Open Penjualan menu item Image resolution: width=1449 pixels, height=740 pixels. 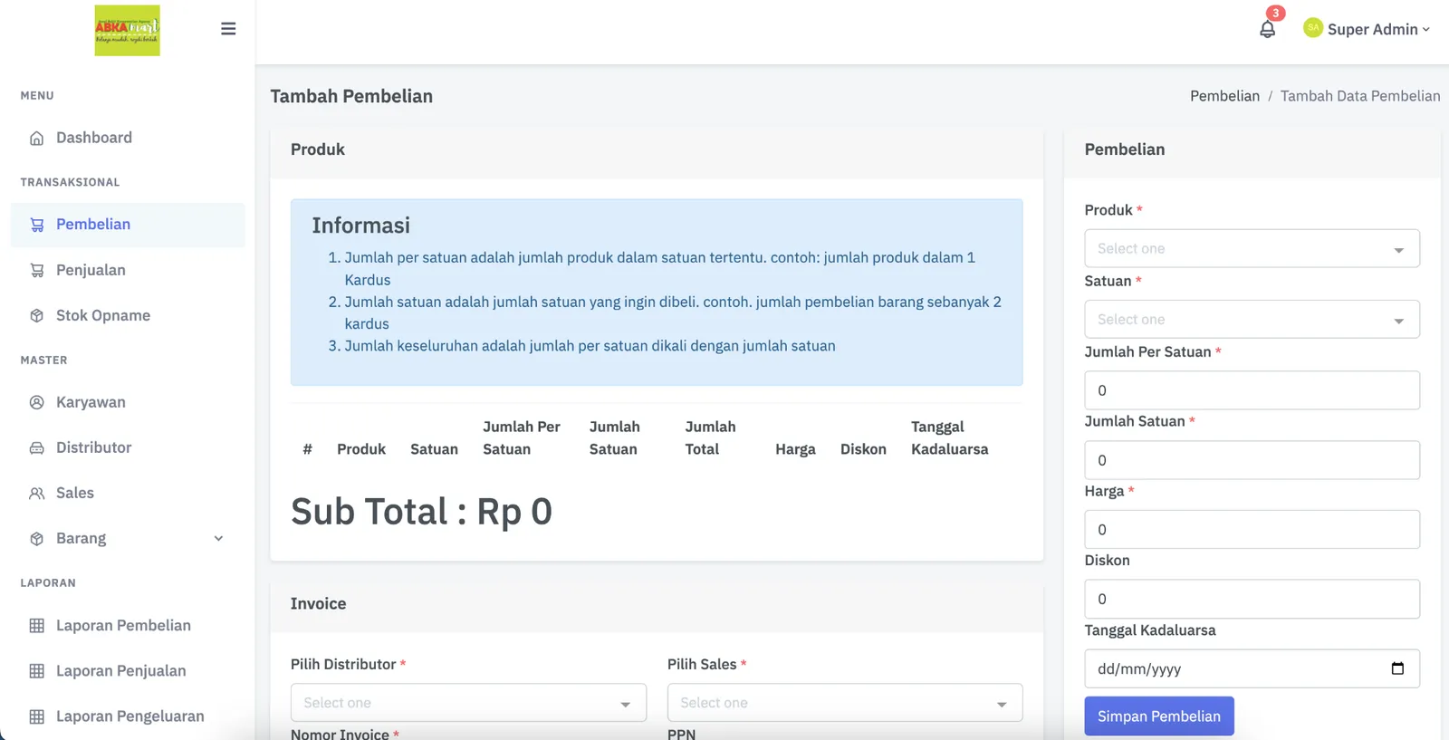click(128, 270)
